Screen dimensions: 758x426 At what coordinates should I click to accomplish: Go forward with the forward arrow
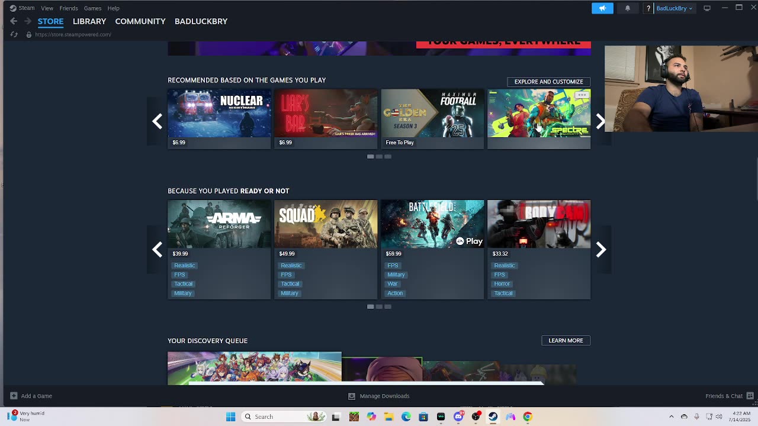coord(27,21)
